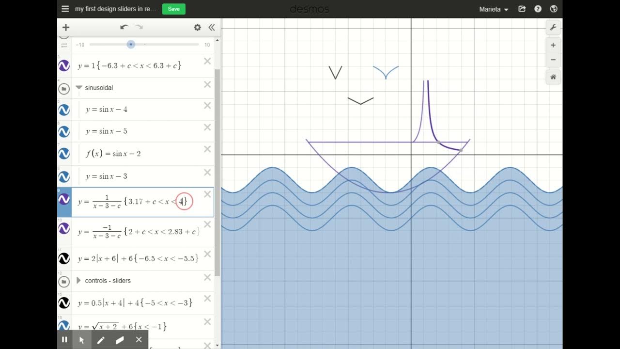Image resolution: width=620 pixels, height=349 pixels.
Task: Toggle visibility of y = sin x − 3
Action: pos(64,176)
